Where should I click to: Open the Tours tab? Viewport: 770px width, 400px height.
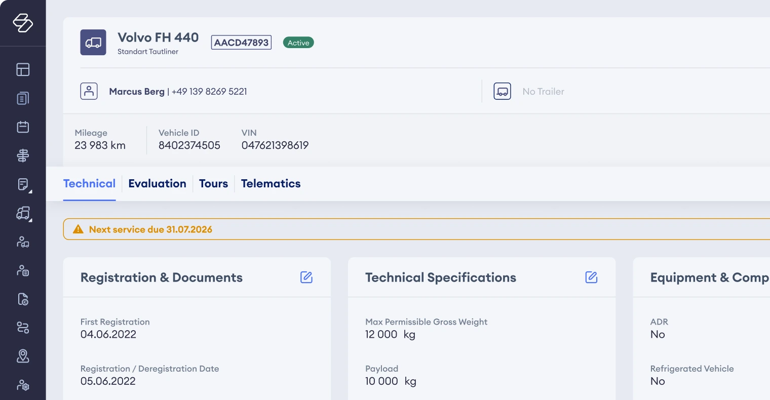pos(214,184)
